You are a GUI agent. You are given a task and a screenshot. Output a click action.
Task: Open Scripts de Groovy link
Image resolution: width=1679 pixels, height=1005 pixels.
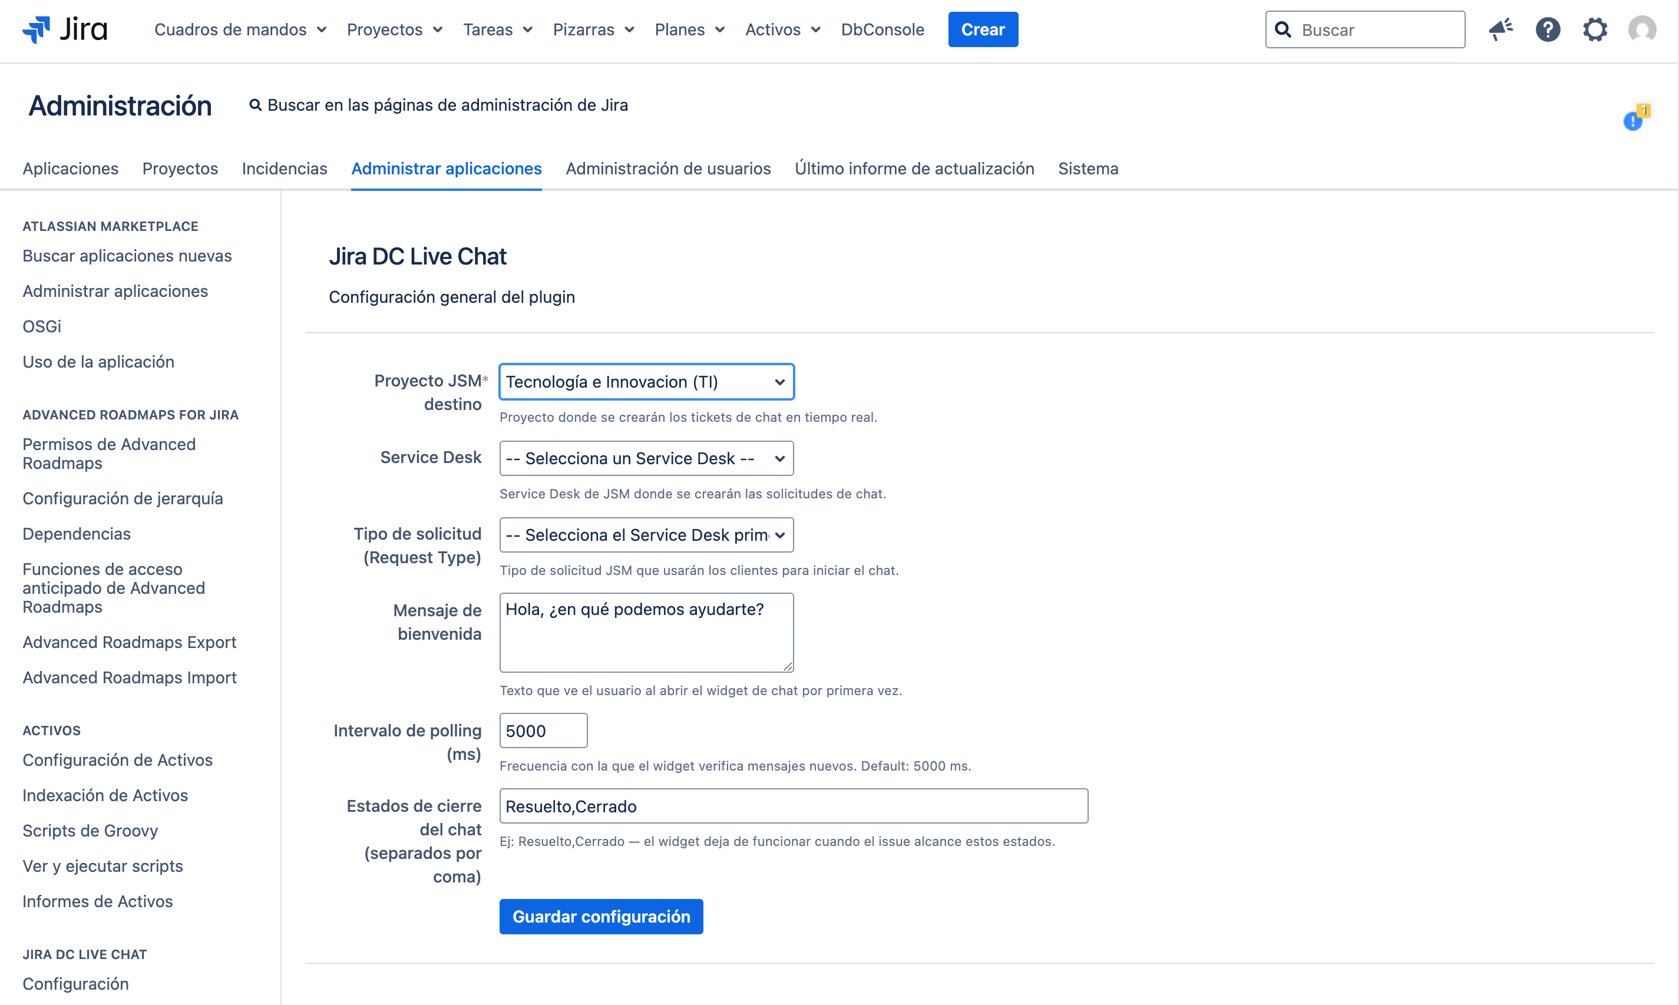pyautogui.click(x=90, y=831)
